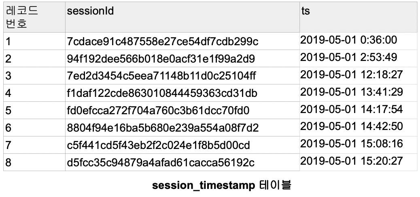Viewport: 420px width, 197px height.
Task: Click the 레코드 번호 column header
Action: 22,17
